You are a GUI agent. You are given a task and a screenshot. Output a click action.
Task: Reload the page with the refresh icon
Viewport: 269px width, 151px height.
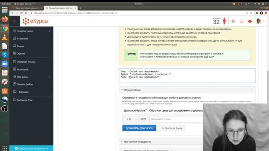(21, 13)
